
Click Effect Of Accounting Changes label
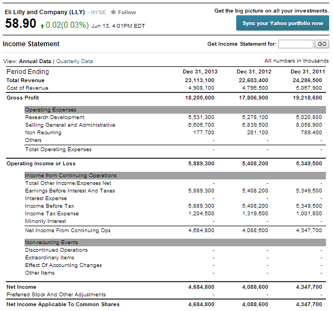pyautogui.click(x=63, y=265)
